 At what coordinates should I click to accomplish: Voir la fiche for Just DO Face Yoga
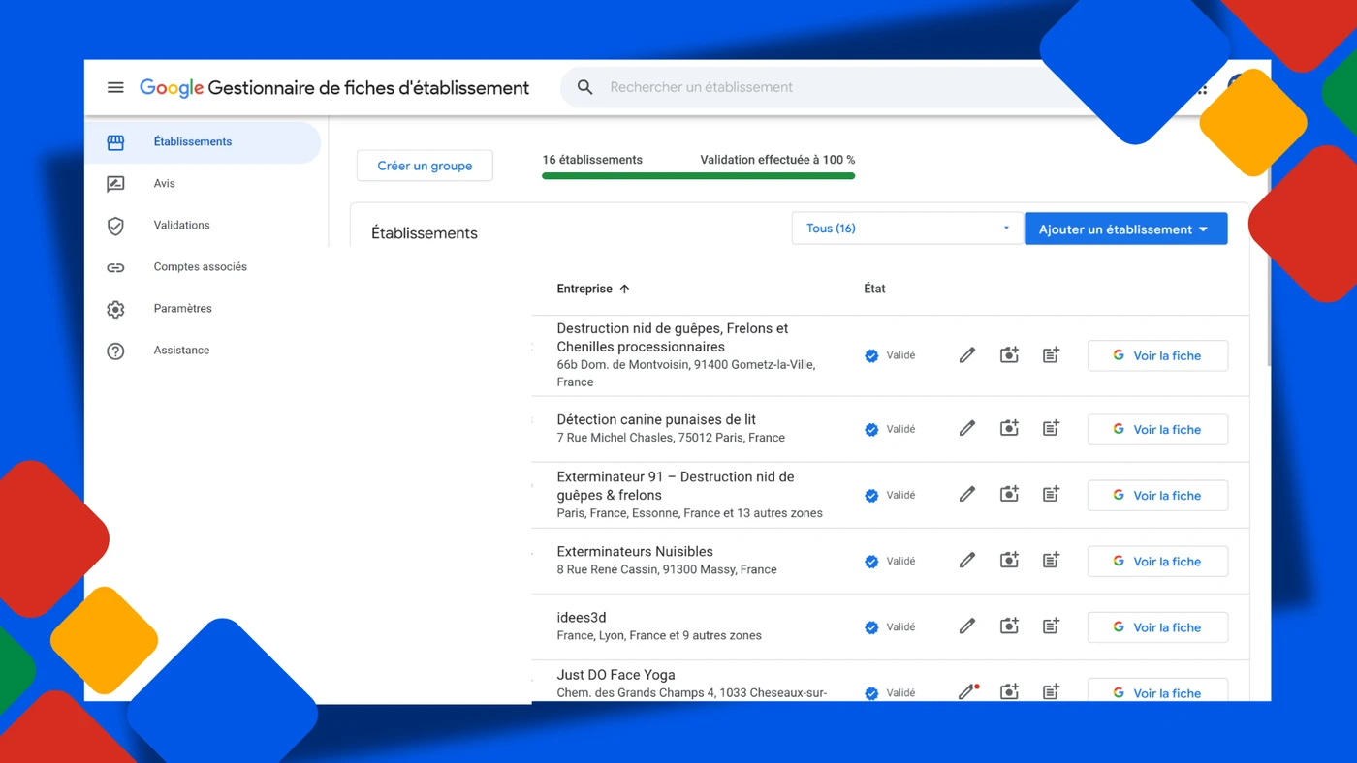coord(1157,691)
